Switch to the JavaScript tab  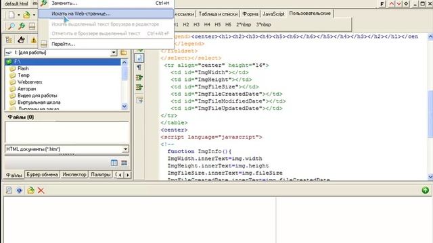tap(273, 13)
